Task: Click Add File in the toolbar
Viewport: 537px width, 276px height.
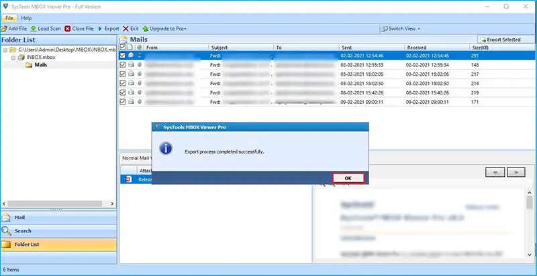Action: (13, 29)
